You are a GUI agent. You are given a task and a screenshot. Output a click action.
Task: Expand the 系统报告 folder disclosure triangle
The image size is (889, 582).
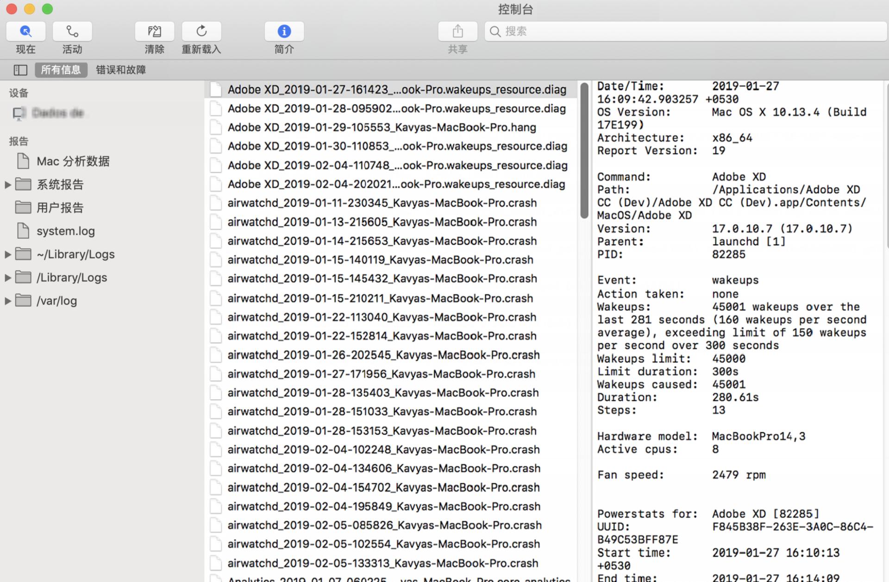coord(8,185)
